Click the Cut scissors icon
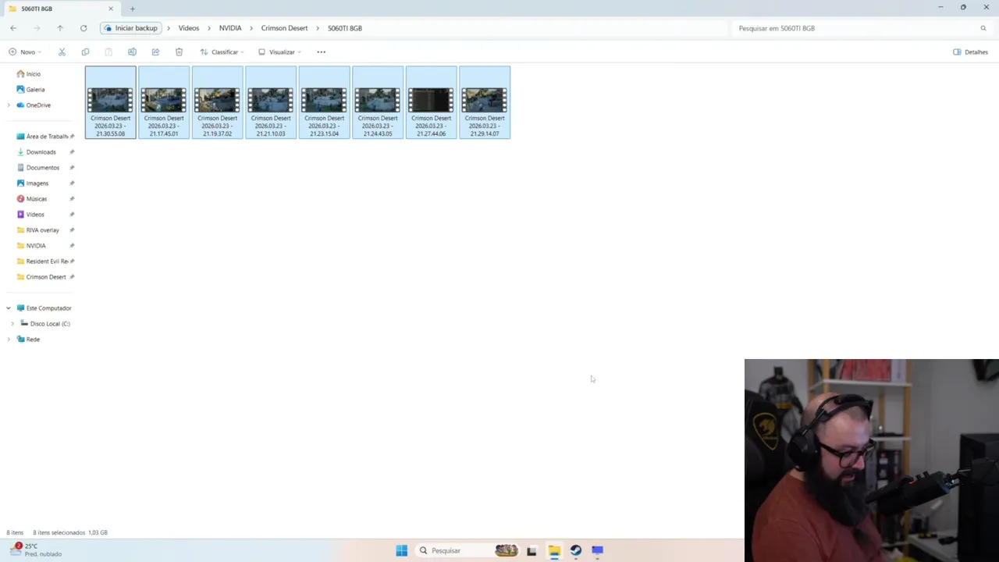 point(62,52)
